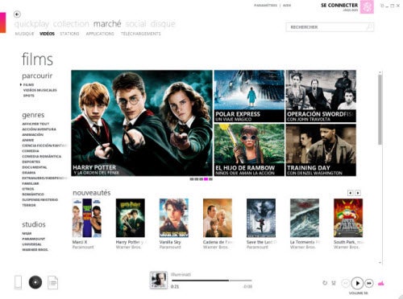
Task: Switch to the Stations sub-tab
Action: (69, 34)
